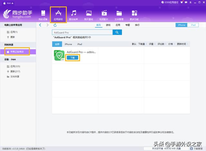Click the tongbu.com logo

click(x=17, y=14)
